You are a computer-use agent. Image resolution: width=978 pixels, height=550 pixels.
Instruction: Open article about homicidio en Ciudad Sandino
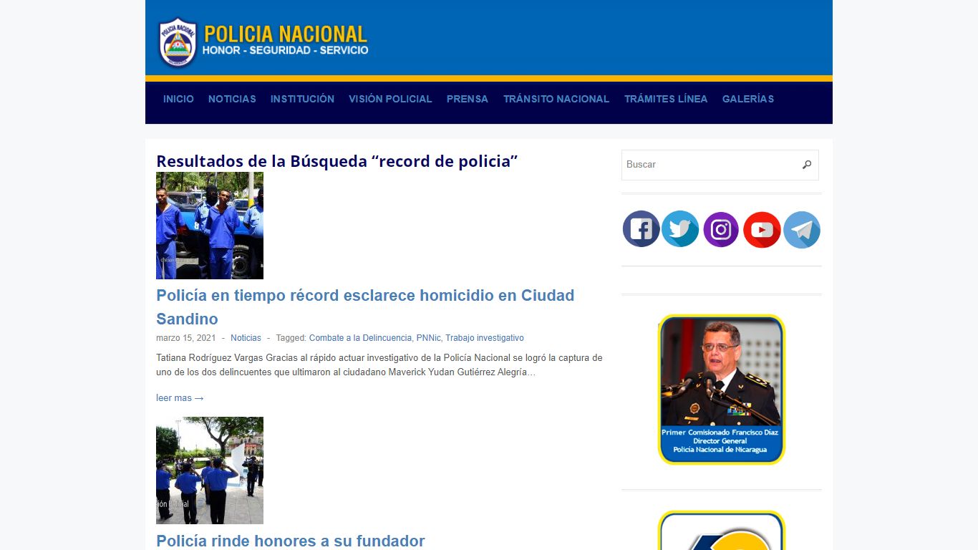365,307
